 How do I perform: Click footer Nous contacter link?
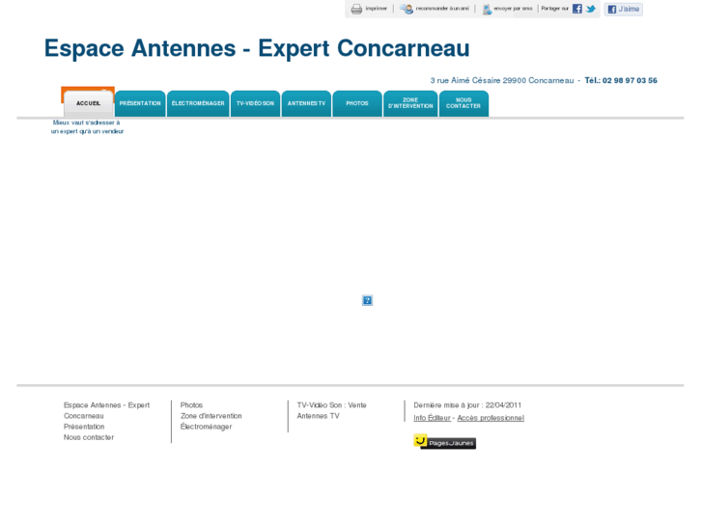[x=89, y=437]
